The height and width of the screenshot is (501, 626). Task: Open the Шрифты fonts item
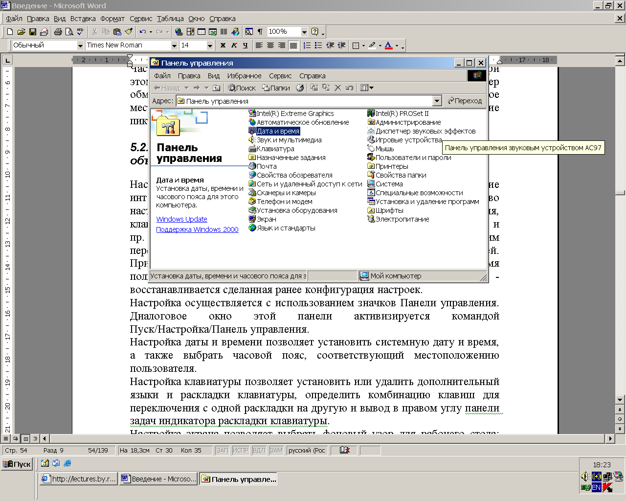pyautogui.click(x=389, y=210)
